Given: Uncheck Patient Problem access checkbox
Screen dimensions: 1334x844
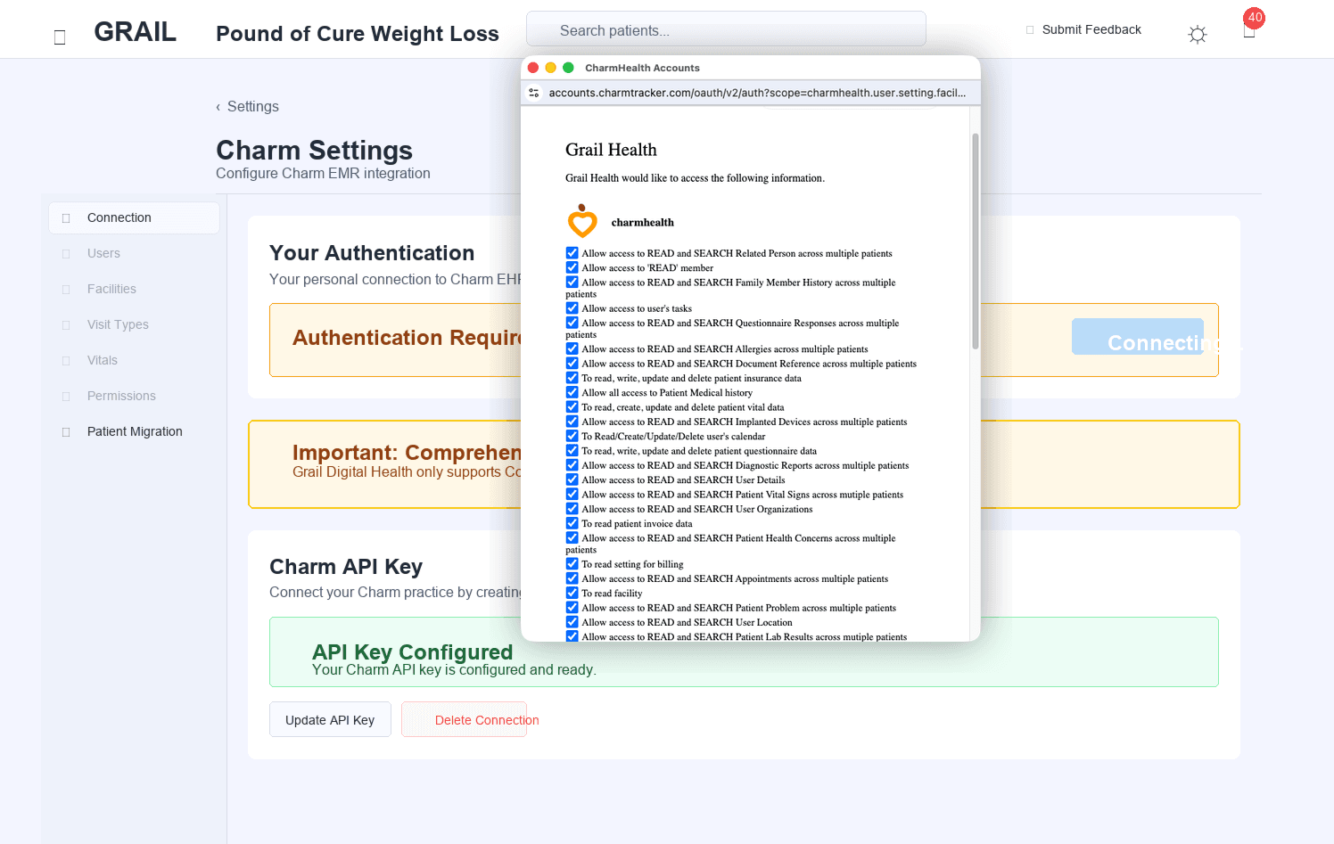Looking at the screenshot, I should (x=572, y=608).
